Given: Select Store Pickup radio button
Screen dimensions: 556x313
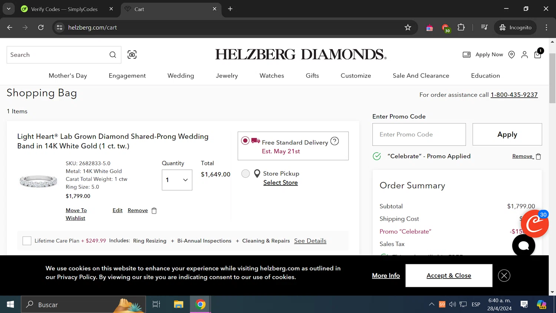Looking at the screenshot, I should 245,174.
